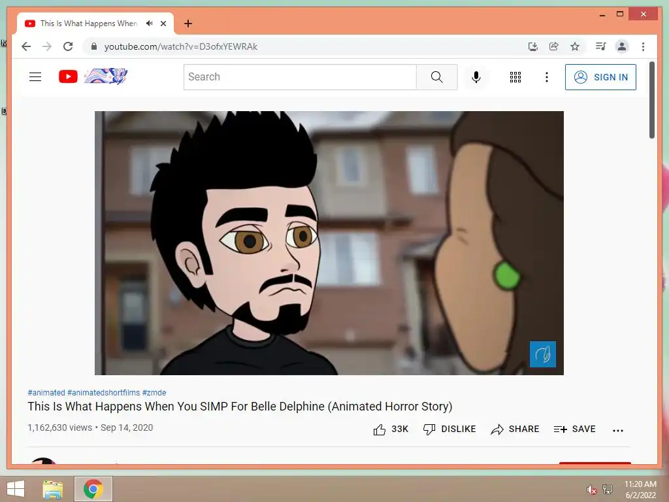The image size is (669, 502).
Task: Click the channel watermark on the video
Action: [x=543, y=354]
